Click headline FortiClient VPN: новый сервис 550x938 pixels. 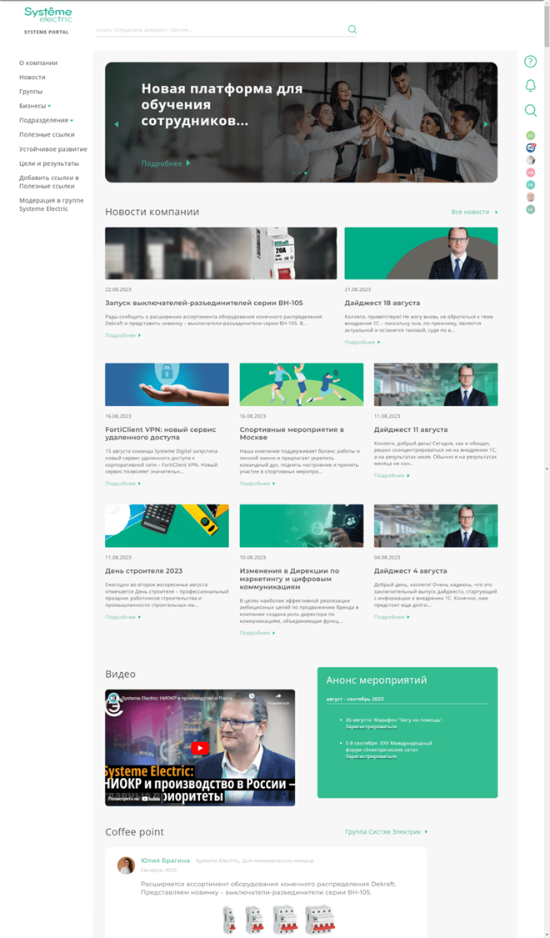click(x=161, y=434)
